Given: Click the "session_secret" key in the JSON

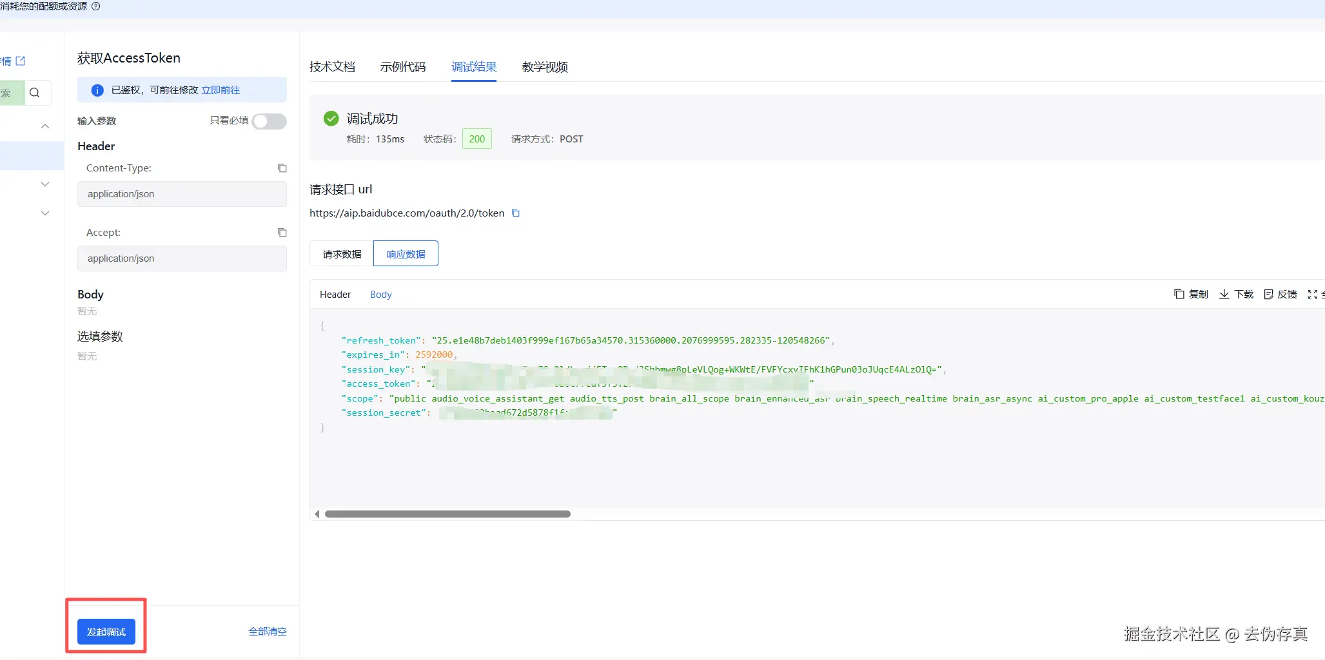Looking at the screenshot, I should tap(384, 413).
